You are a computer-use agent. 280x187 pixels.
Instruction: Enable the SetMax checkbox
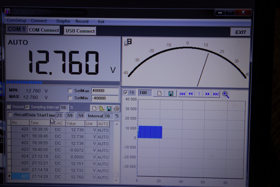(70, 91)
